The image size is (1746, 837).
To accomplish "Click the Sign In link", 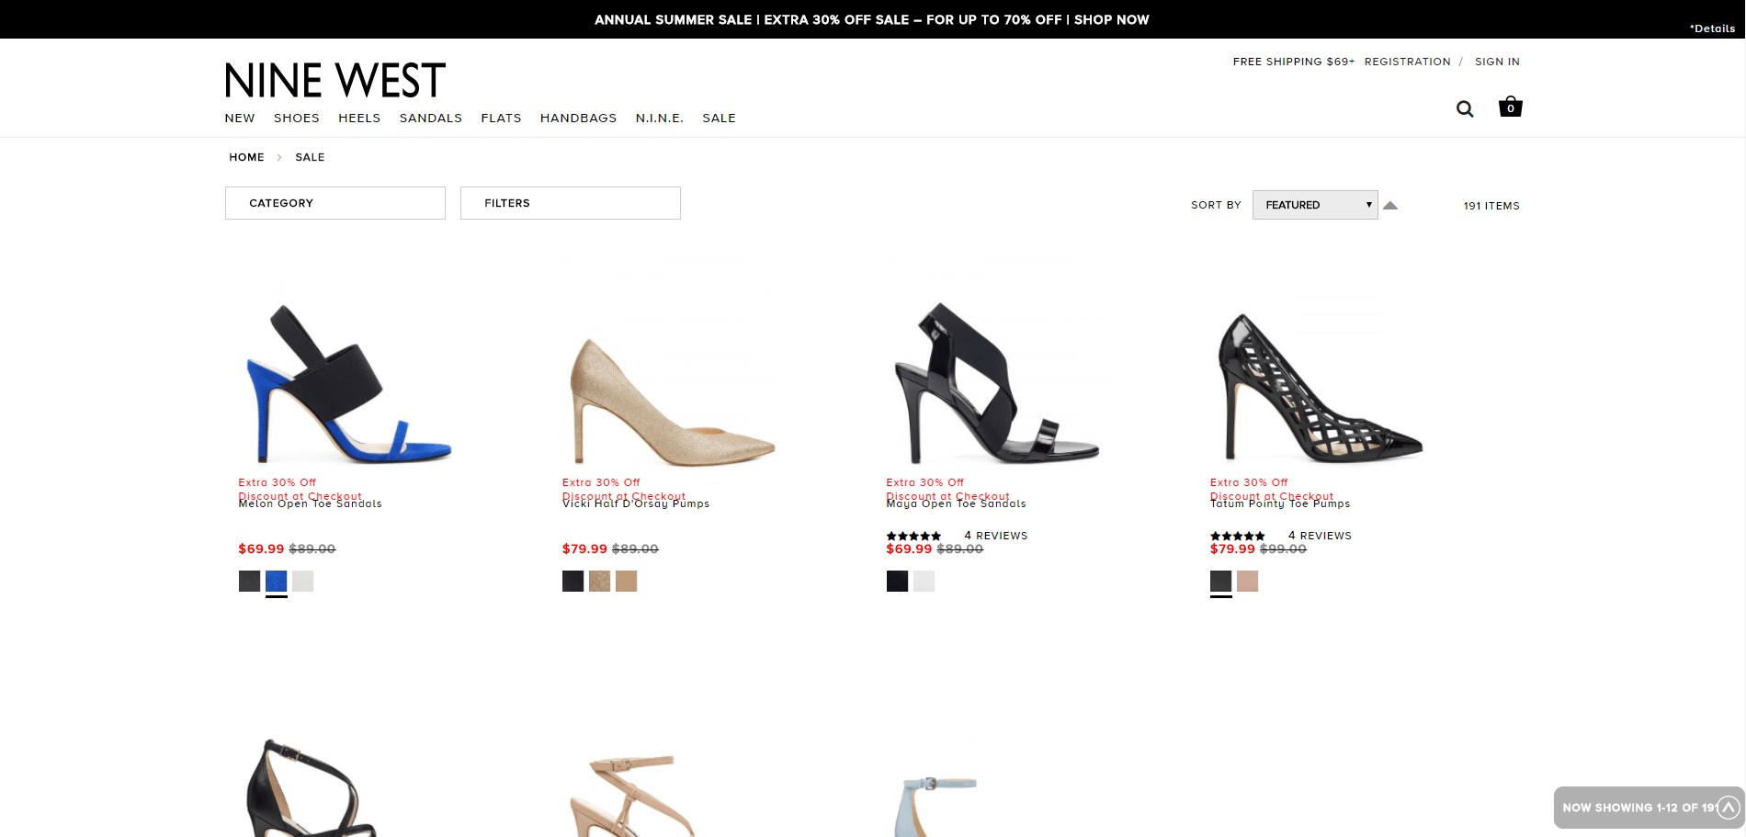I will (x=1498, y=62).
